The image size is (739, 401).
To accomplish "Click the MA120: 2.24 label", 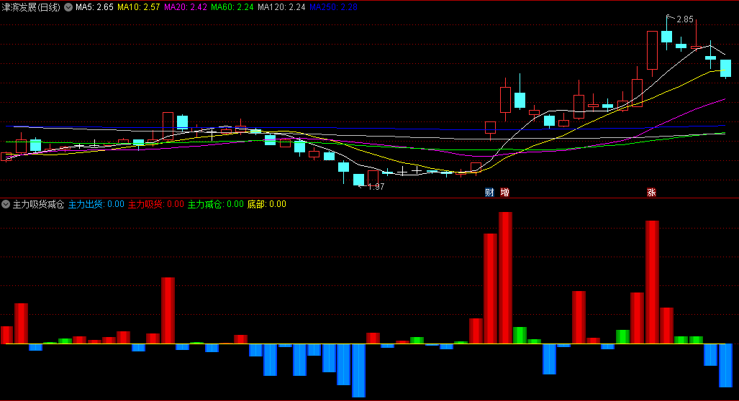I will click(281, 7).
